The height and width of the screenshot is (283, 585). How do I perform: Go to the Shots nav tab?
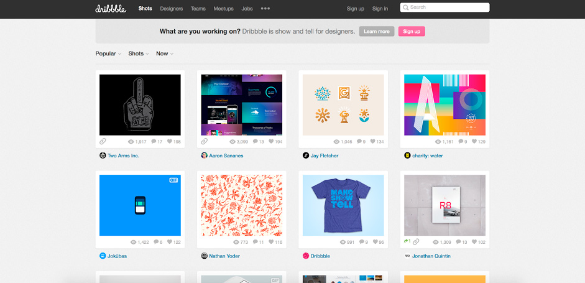pos(145,9)
